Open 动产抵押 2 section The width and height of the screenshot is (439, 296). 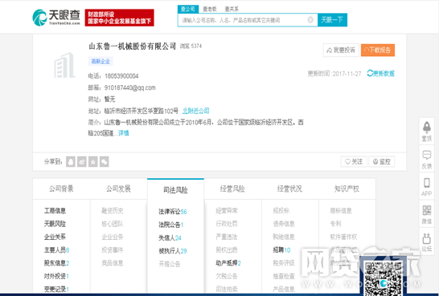pos(228,263)
